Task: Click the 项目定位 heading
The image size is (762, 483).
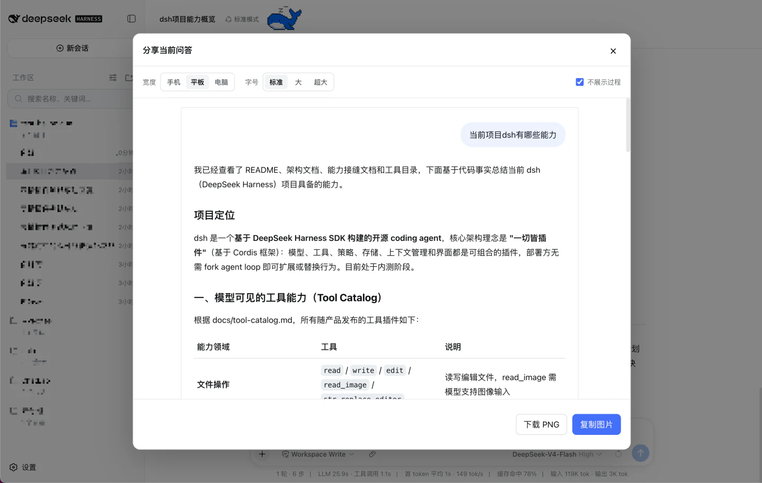Action: (x=214, y=215)
